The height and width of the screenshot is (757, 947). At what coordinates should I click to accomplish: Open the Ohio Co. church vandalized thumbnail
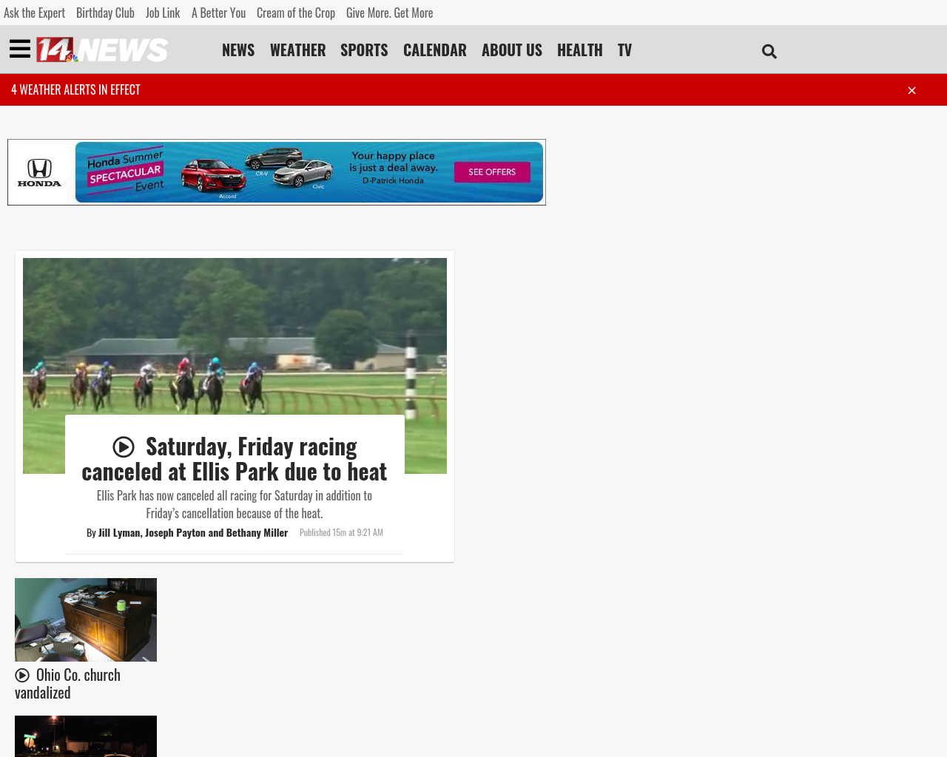point(86,619)
